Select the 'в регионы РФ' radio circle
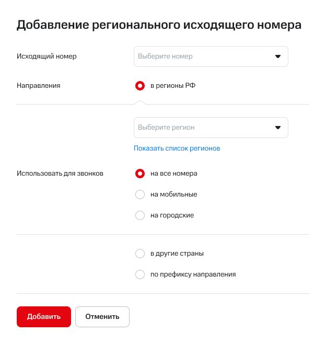The image size is (326, 344). (x=139, y=86)
